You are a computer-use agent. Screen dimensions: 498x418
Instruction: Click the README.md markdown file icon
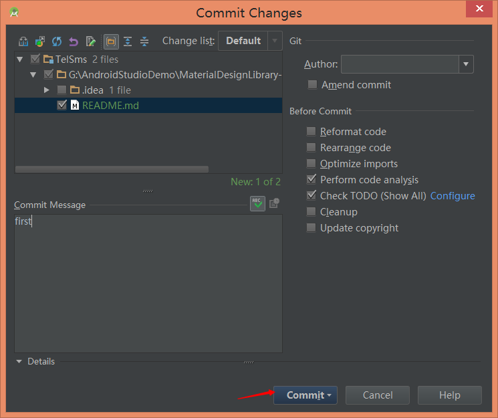[x=75, y=105]
